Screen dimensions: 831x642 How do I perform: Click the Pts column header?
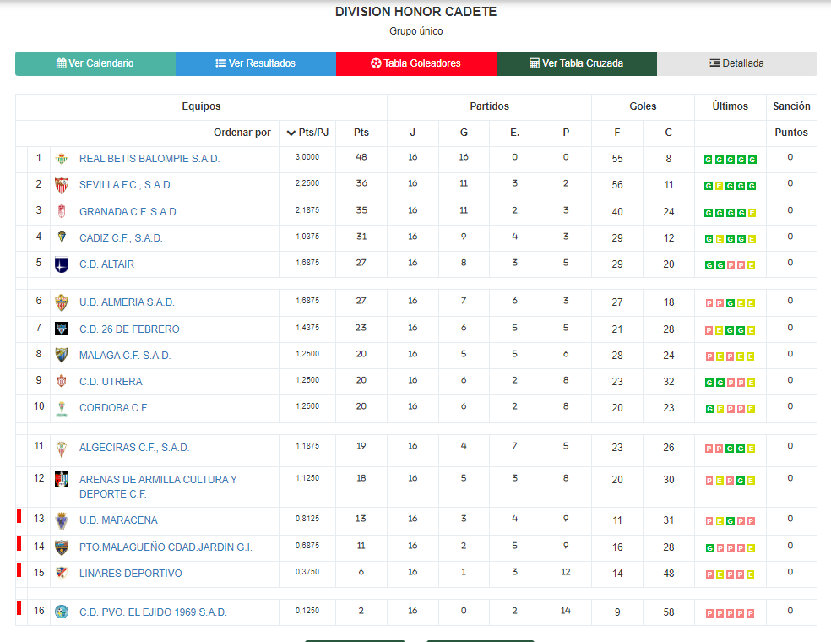click(361, 133)
